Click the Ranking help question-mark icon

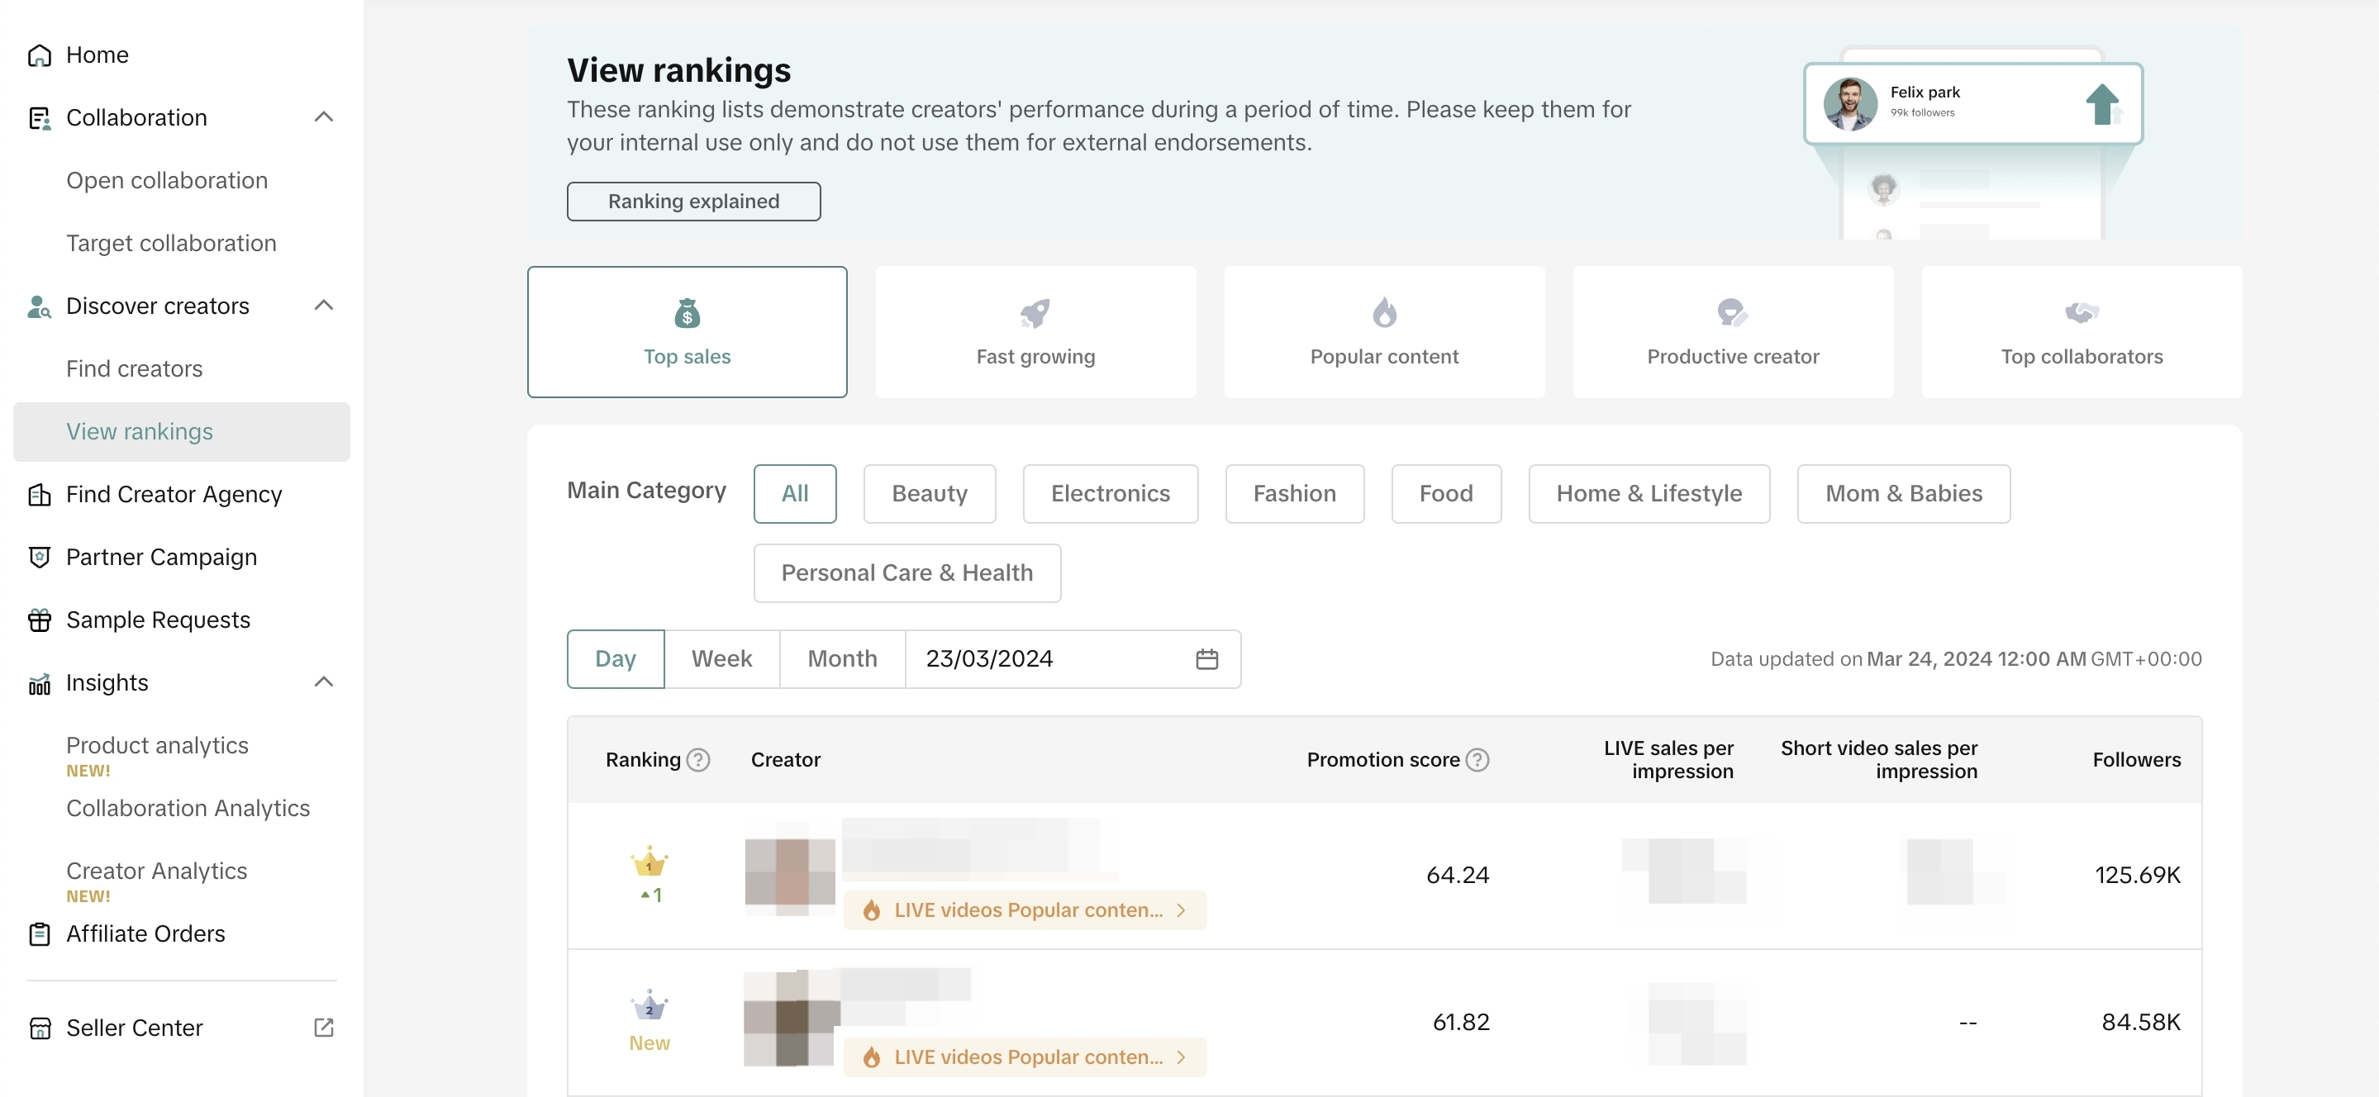click(699, 759)
